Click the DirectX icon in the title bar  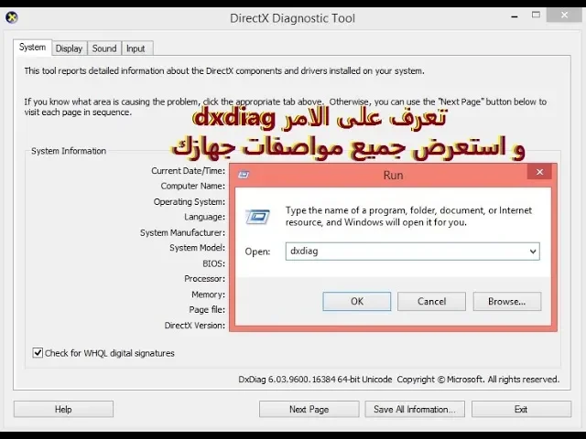pyautogui.click(x=12, y=17)
